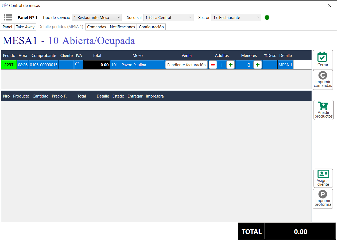Image resolution: width=337 pixels, height=241 pixels.
Task: Open the Sector Restaurante dropdown
Action: (236, 18)
